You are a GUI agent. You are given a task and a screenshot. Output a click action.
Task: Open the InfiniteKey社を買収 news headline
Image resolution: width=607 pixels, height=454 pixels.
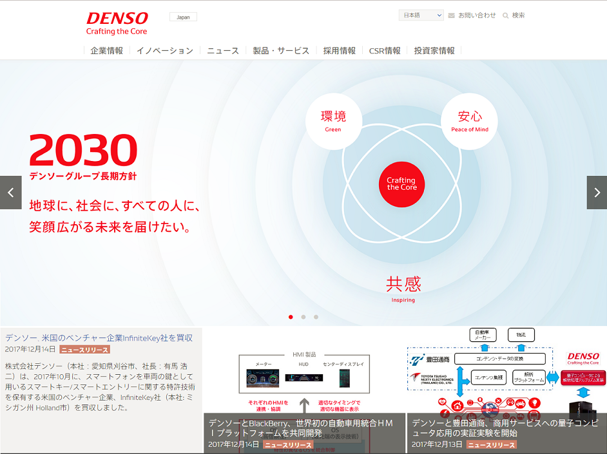point(99,338)
